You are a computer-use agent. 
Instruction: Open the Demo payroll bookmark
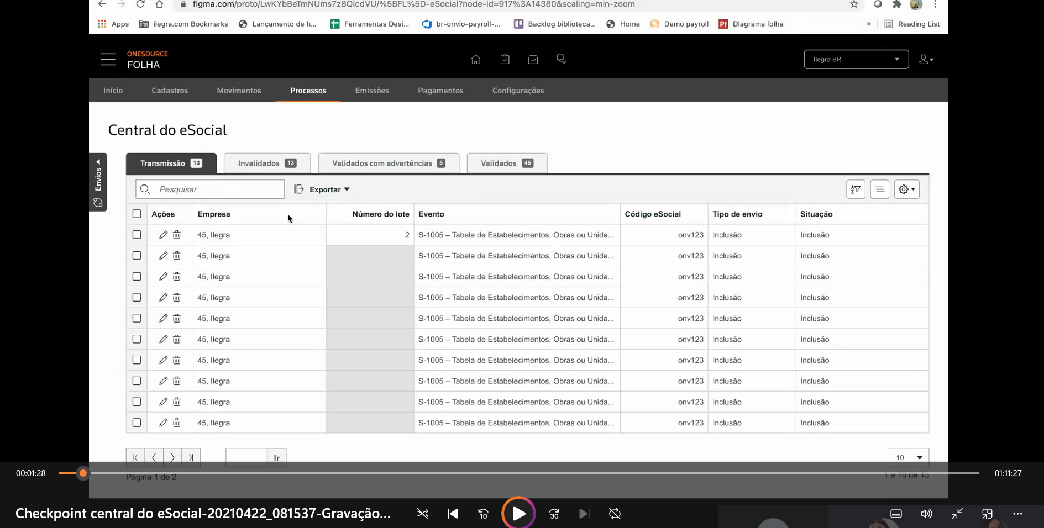(x=679, y=24)
